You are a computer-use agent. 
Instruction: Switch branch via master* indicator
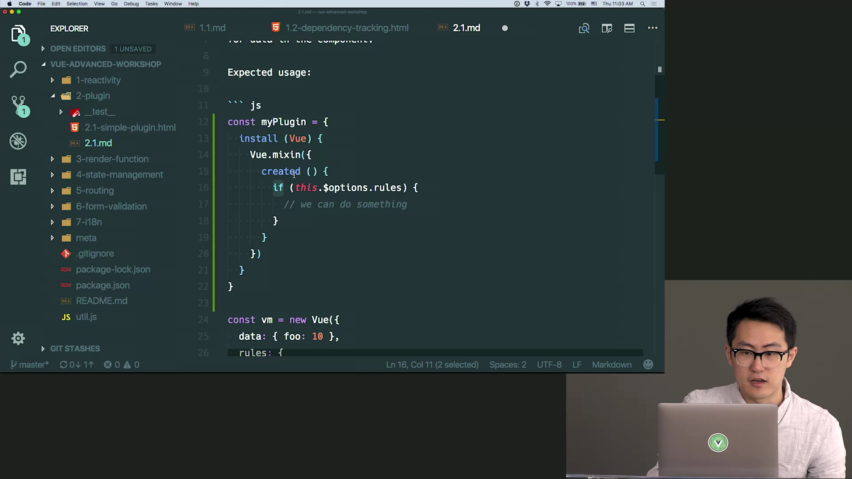29,365
